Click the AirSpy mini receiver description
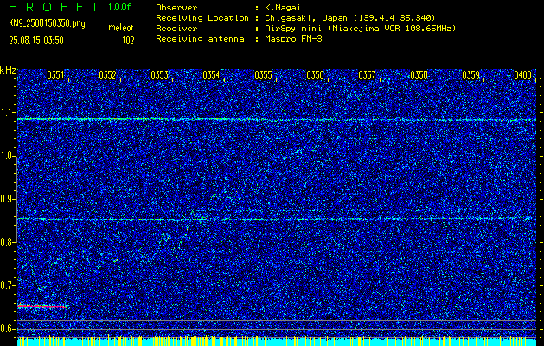This screenshot has width=544, height=346. point(360,29)
